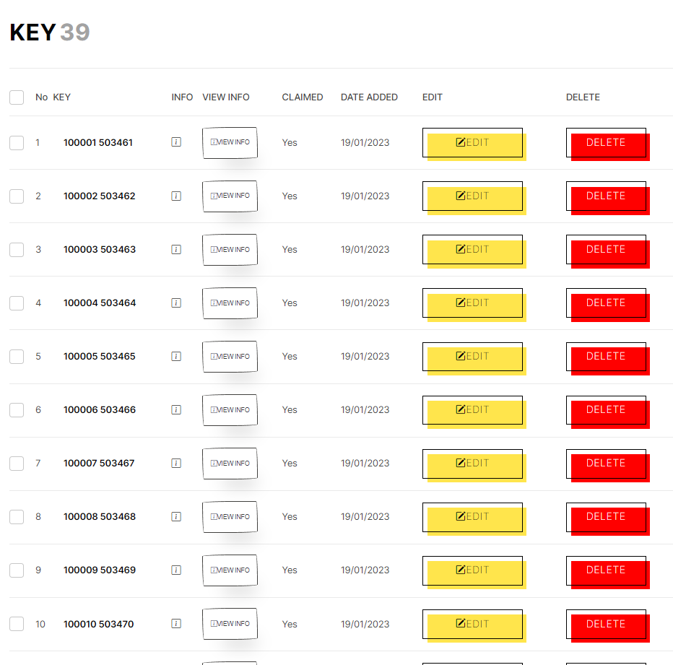Open VIEW INFO for key 100006 503466

pyautogui.click(x=230, y=410)
